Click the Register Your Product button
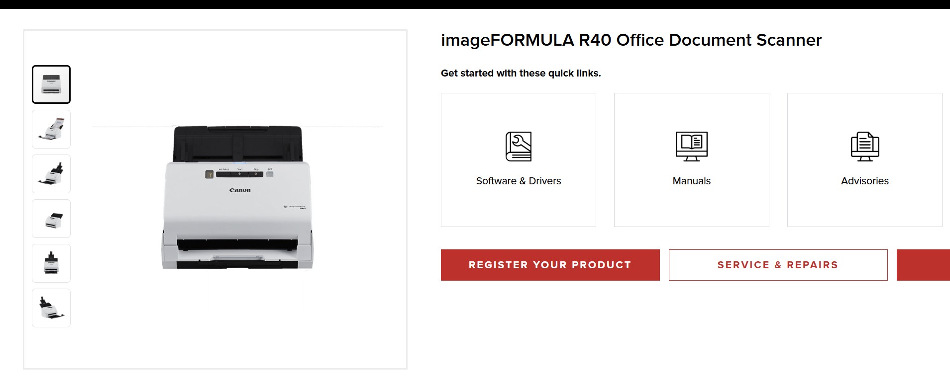The height and width of the screenshot is (382, 950). 550,265
